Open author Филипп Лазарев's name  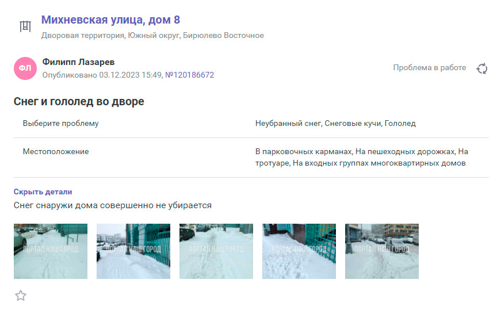click(x=78, y=62)
